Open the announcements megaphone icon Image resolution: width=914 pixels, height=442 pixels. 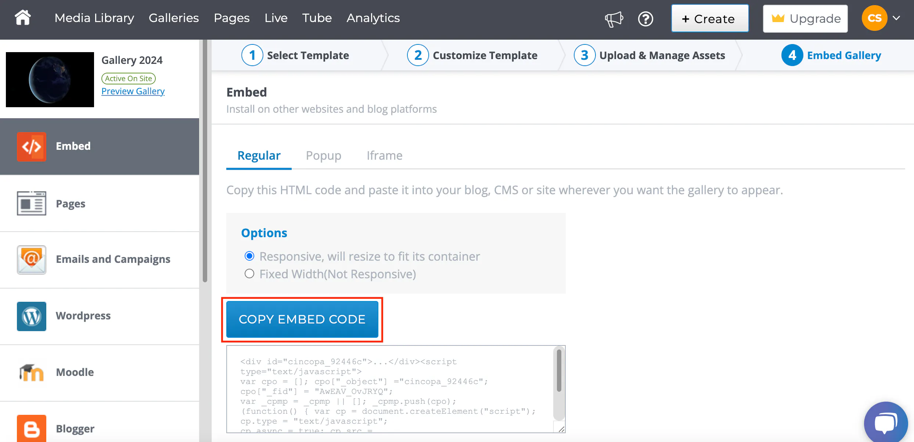click(614, 19)
